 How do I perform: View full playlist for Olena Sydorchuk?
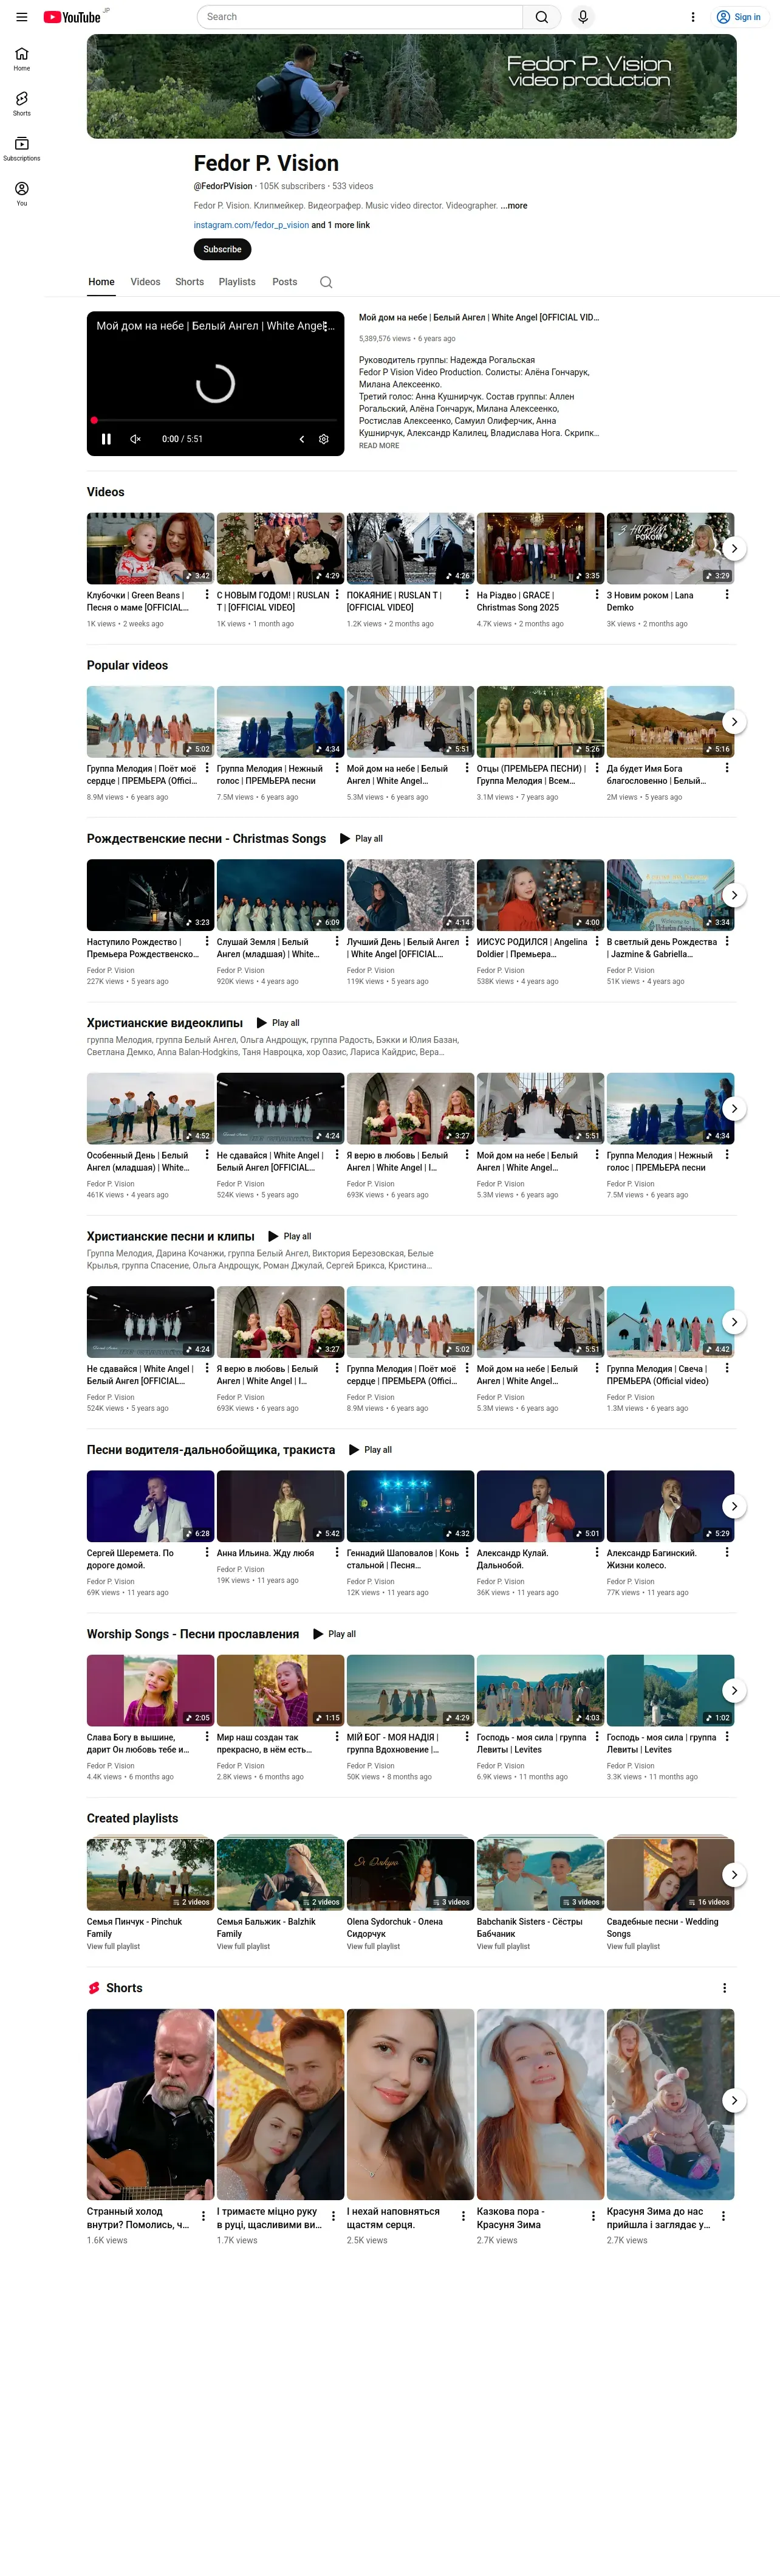coord(372,1947)
